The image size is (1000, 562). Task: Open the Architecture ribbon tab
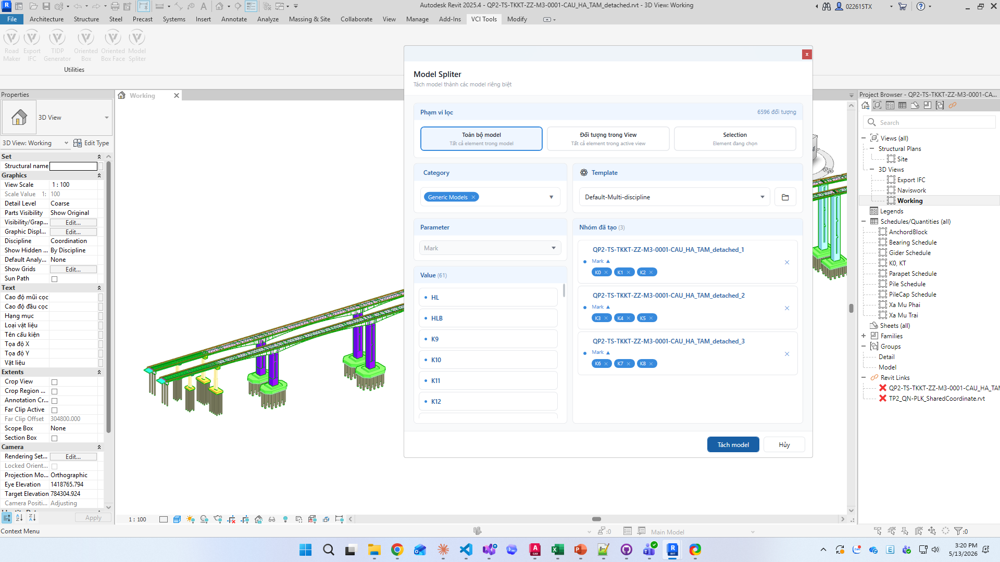point(46,19)
